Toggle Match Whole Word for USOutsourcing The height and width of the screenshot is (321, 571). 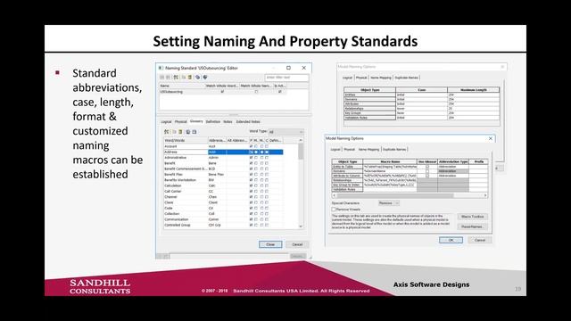click(x=222, y=92)
